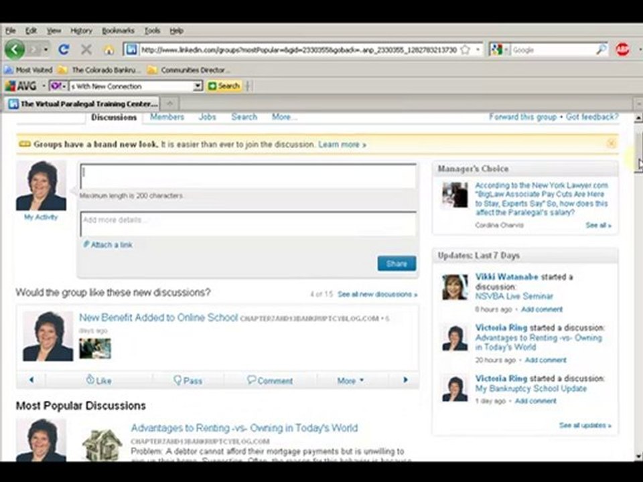Viewport: 643px width, 482px height.
Task: Open the Learn more link in banner
Action: pos(342,145)
